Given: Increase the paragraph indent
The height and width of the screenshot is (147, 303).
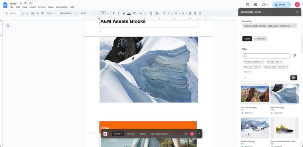Looking at the screenshot, I should (195, 13).
